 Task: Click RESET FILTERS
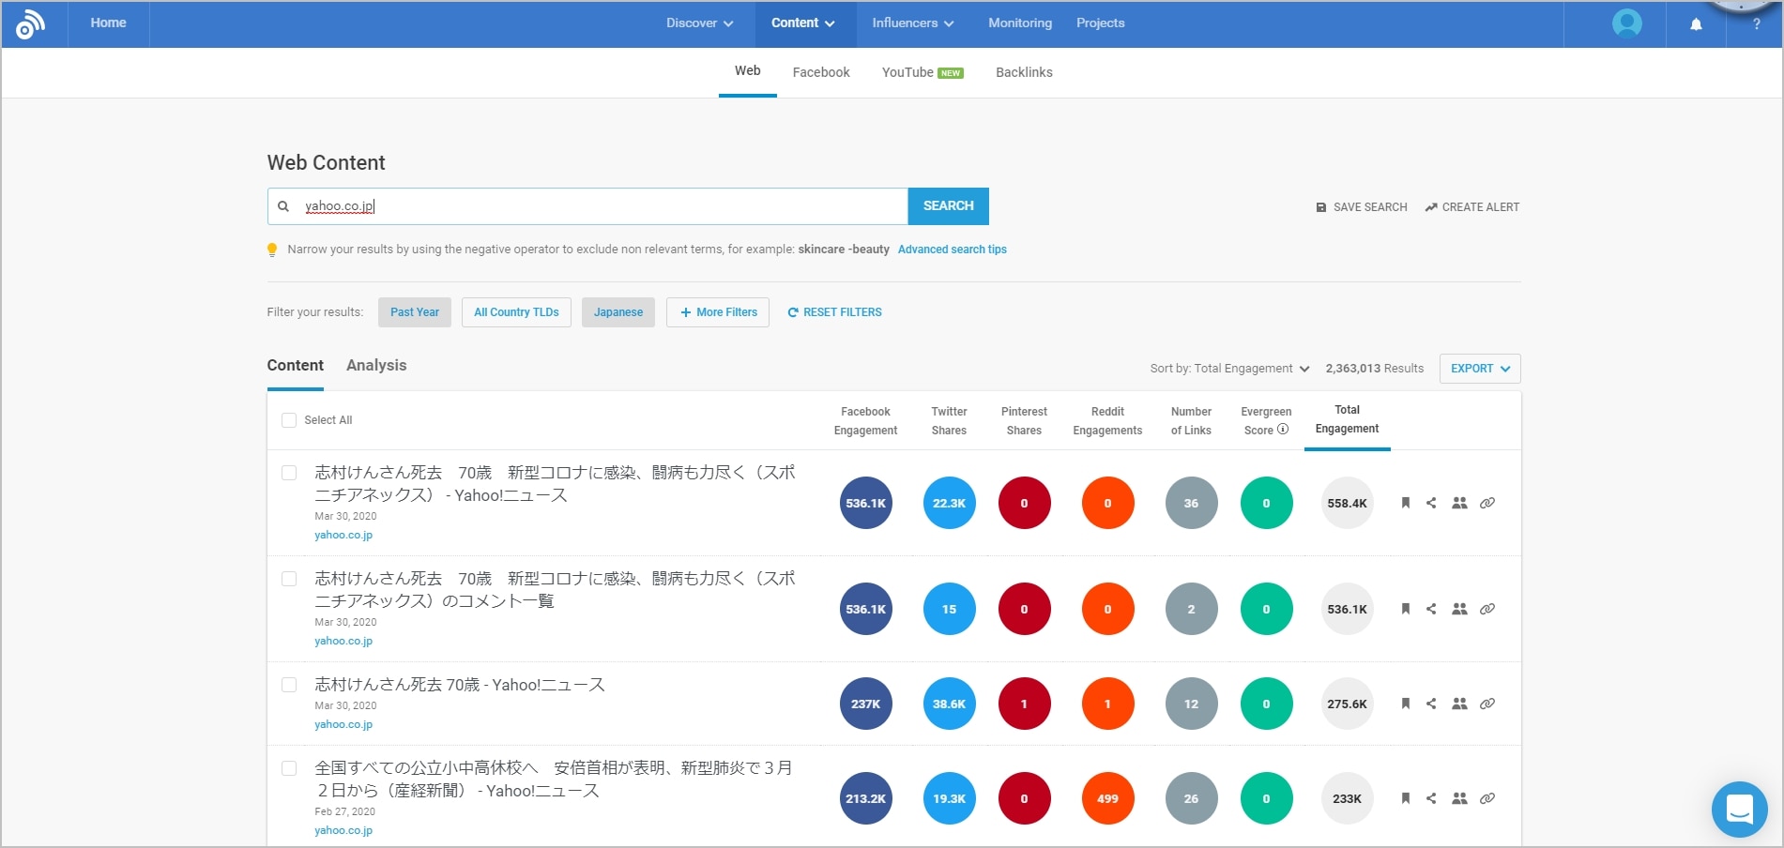point(834,312)
